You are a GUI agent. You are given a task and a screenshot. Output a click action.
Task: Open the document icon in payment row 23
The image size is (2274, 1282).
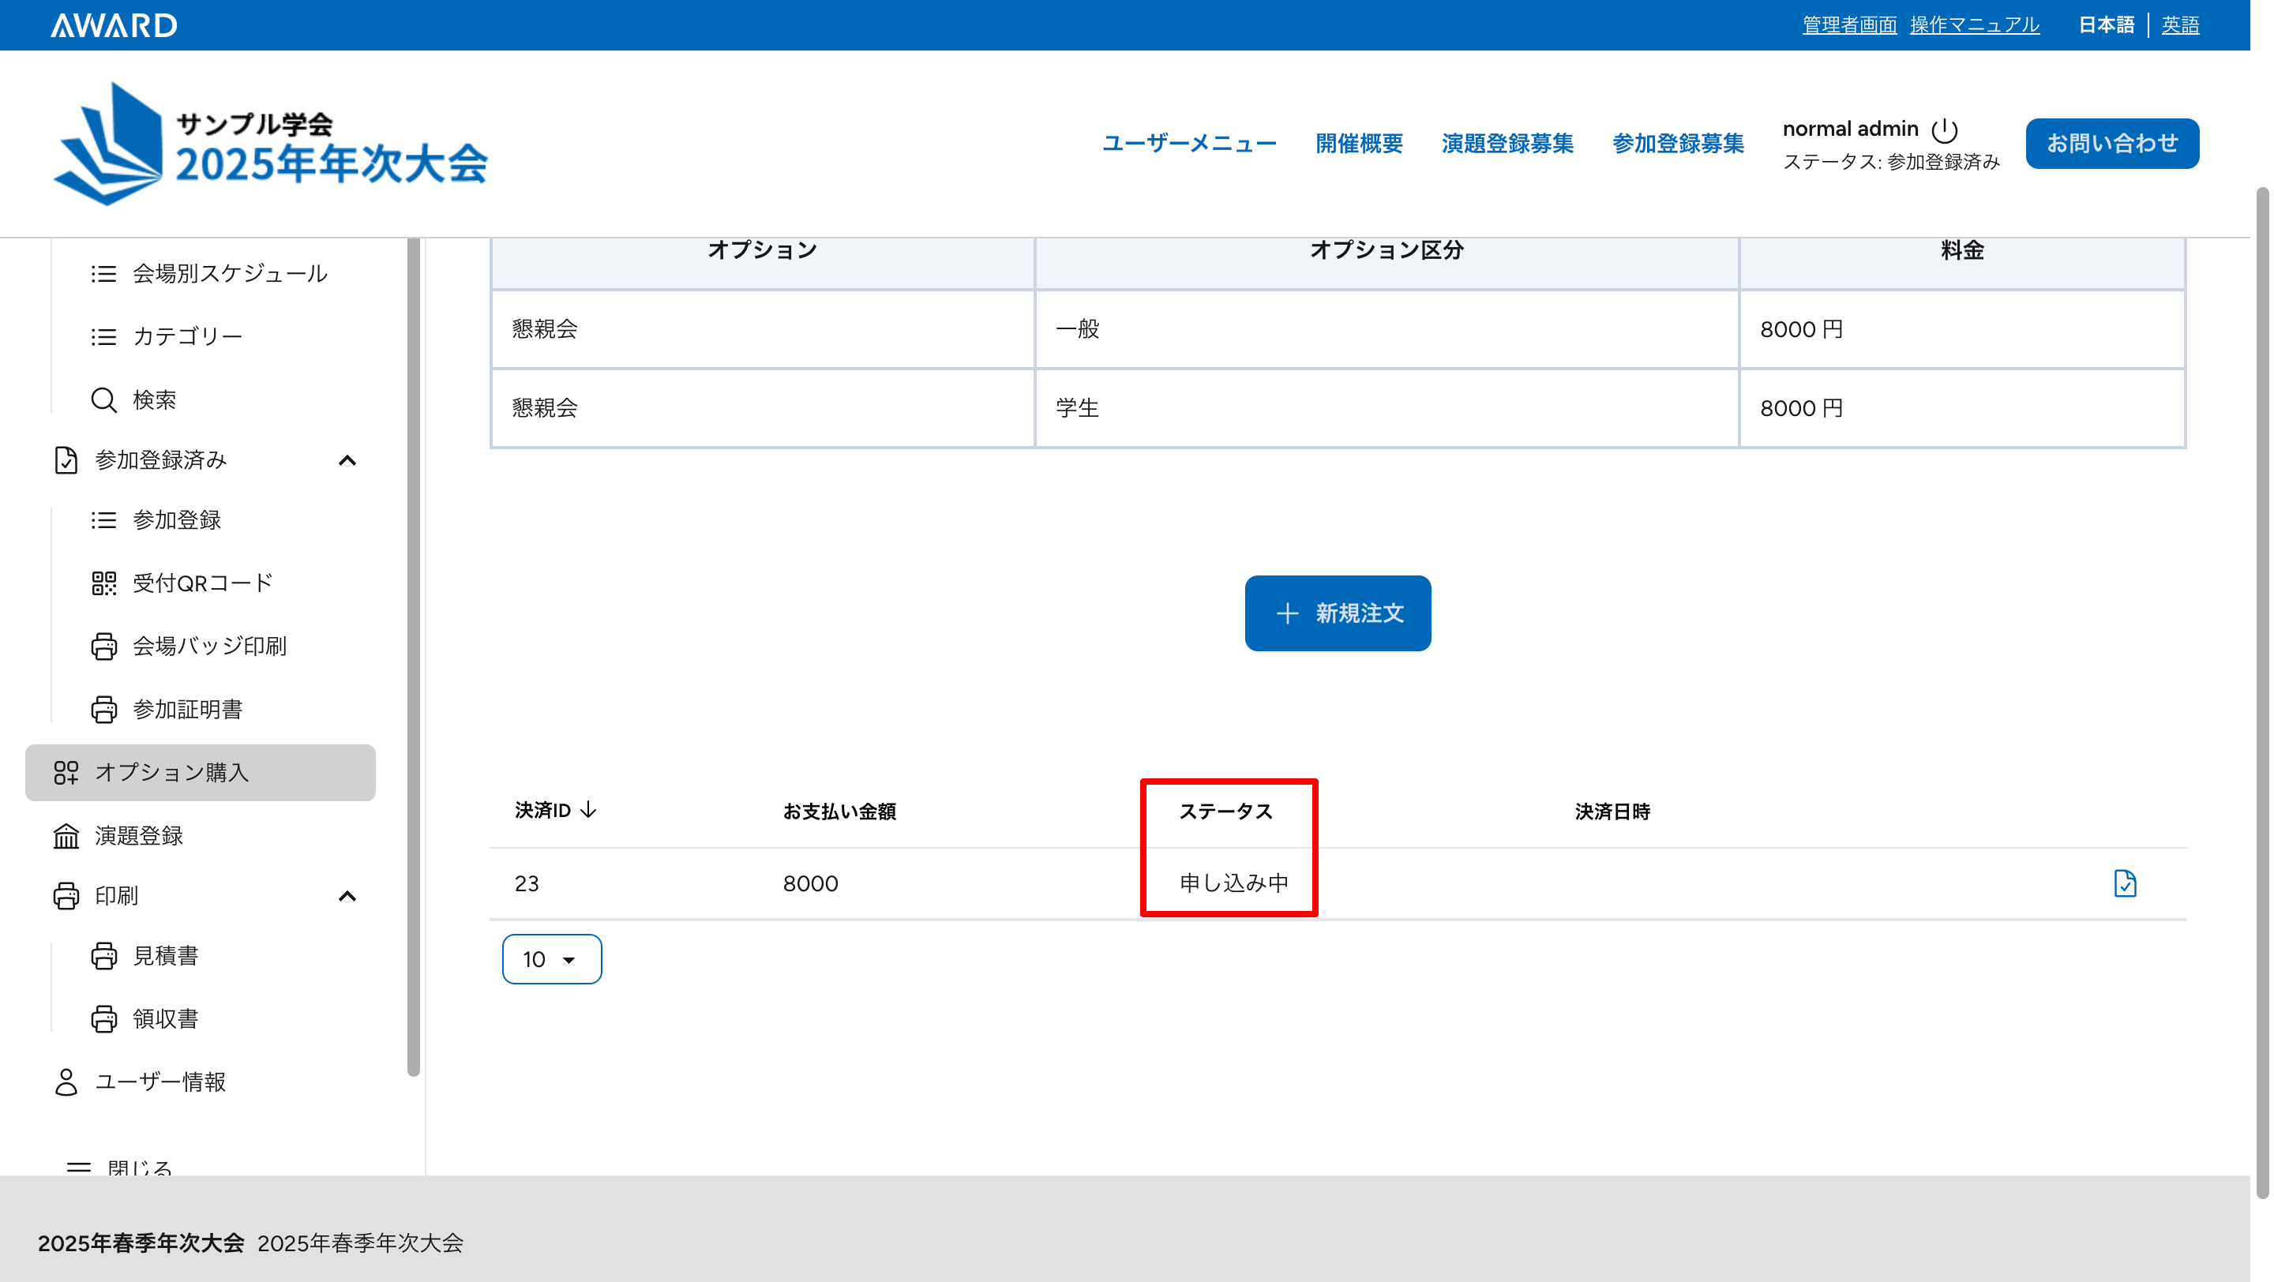click(x=2125, y=883)
